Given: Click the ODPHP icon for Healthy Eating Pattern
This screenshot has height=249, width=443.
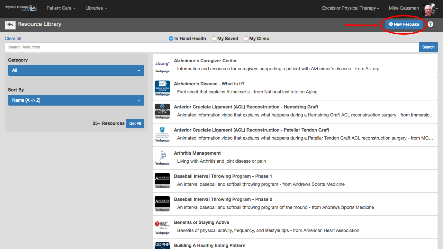Looking at the screenshot, I should tap(162, 245).
